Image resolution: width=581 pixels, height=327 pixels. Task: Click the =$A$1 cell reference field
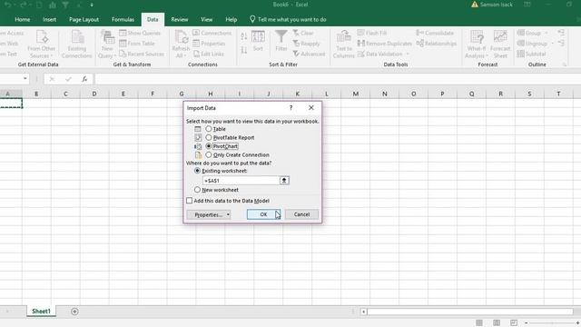coord(241,181)
